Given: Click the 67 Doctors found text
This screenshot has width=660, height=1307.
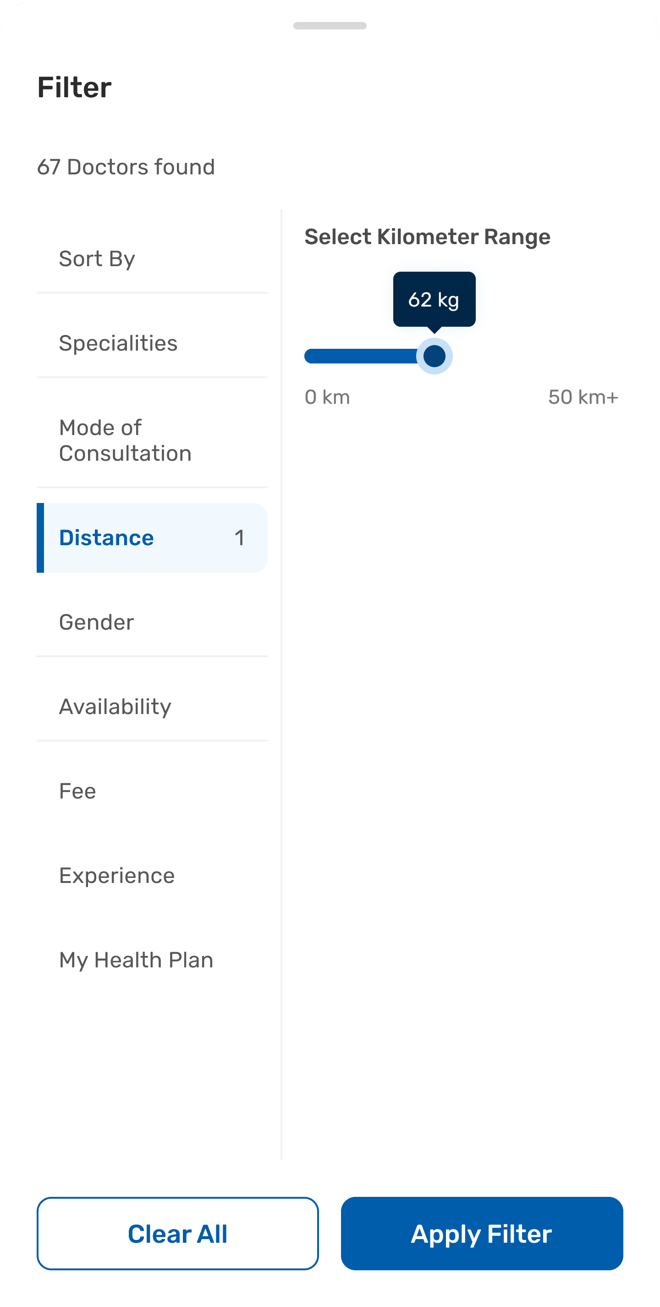Looking at the screenshot, I should [126, 167].
